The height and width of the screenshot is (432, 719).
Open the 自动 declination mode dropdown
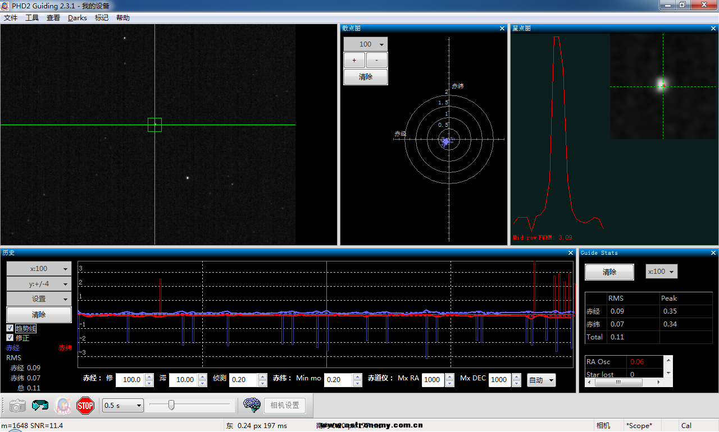coord(541,380)
